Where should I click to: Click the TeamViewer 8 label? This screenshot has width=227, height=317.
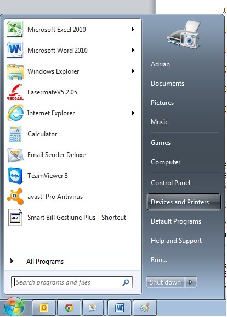tap(48, 176)
